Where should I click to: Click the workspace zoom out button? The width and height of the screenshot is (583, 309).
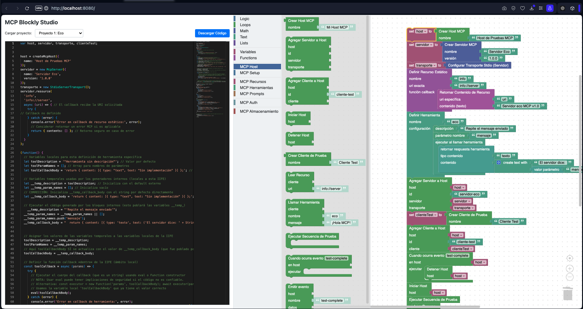coord(570,277)
